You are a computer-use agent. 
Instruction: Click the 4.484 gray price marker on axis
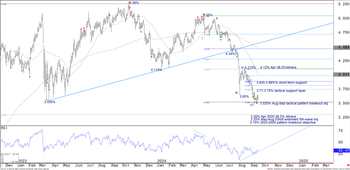point(342,47)
